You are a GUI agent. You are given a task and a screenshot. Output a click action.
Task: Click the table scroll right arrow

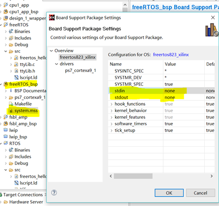(212, 176)
